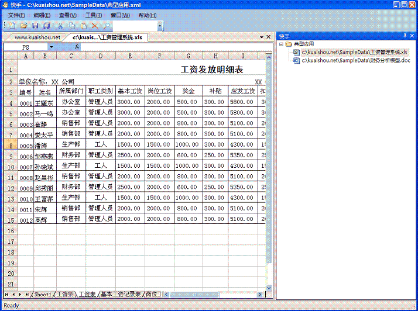Click the Find magnifier toolbar icon

106,26
